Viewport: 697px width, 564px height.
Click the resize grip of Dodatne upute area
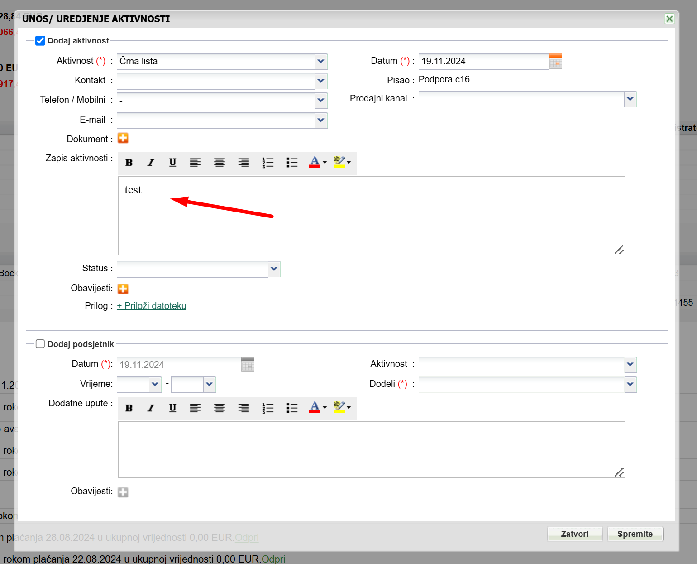pyautogui.click(x=619, y=472)
